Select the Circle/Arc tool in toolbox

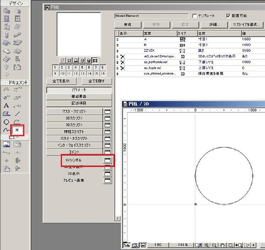[6, 122]
